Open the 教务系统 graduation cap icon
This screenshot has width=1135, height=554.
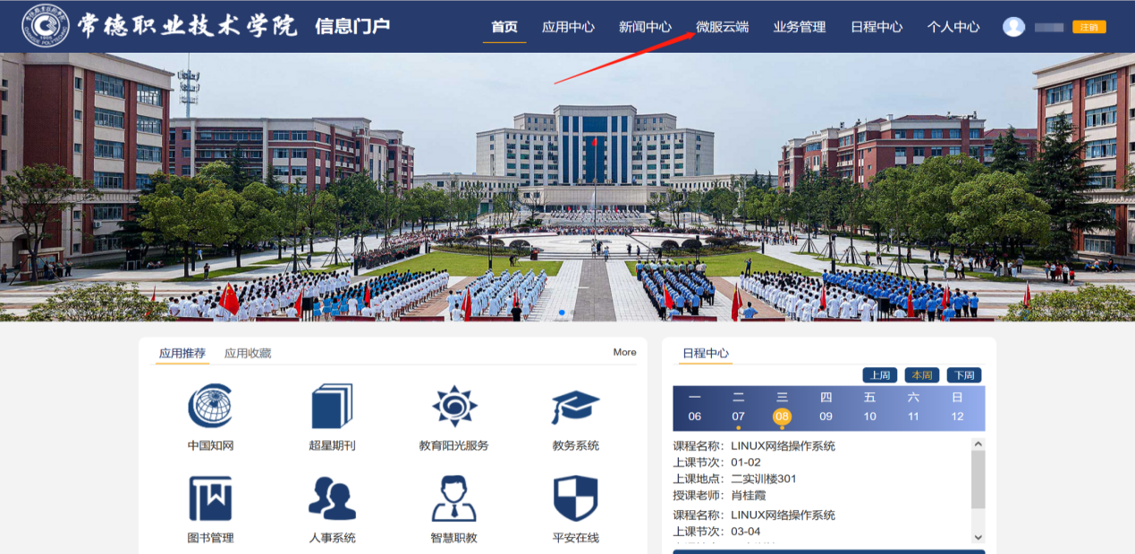pos(575,407)
